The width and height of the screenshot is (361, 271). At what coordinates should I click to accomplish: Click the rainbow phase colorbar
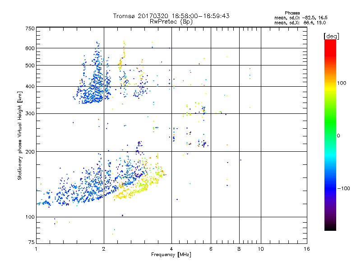(330, 135)
